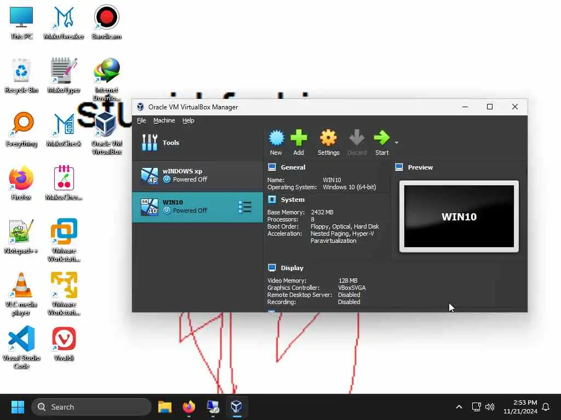Select Firefox desktop shortcut
561x420 pixels.
coord(21,183)
